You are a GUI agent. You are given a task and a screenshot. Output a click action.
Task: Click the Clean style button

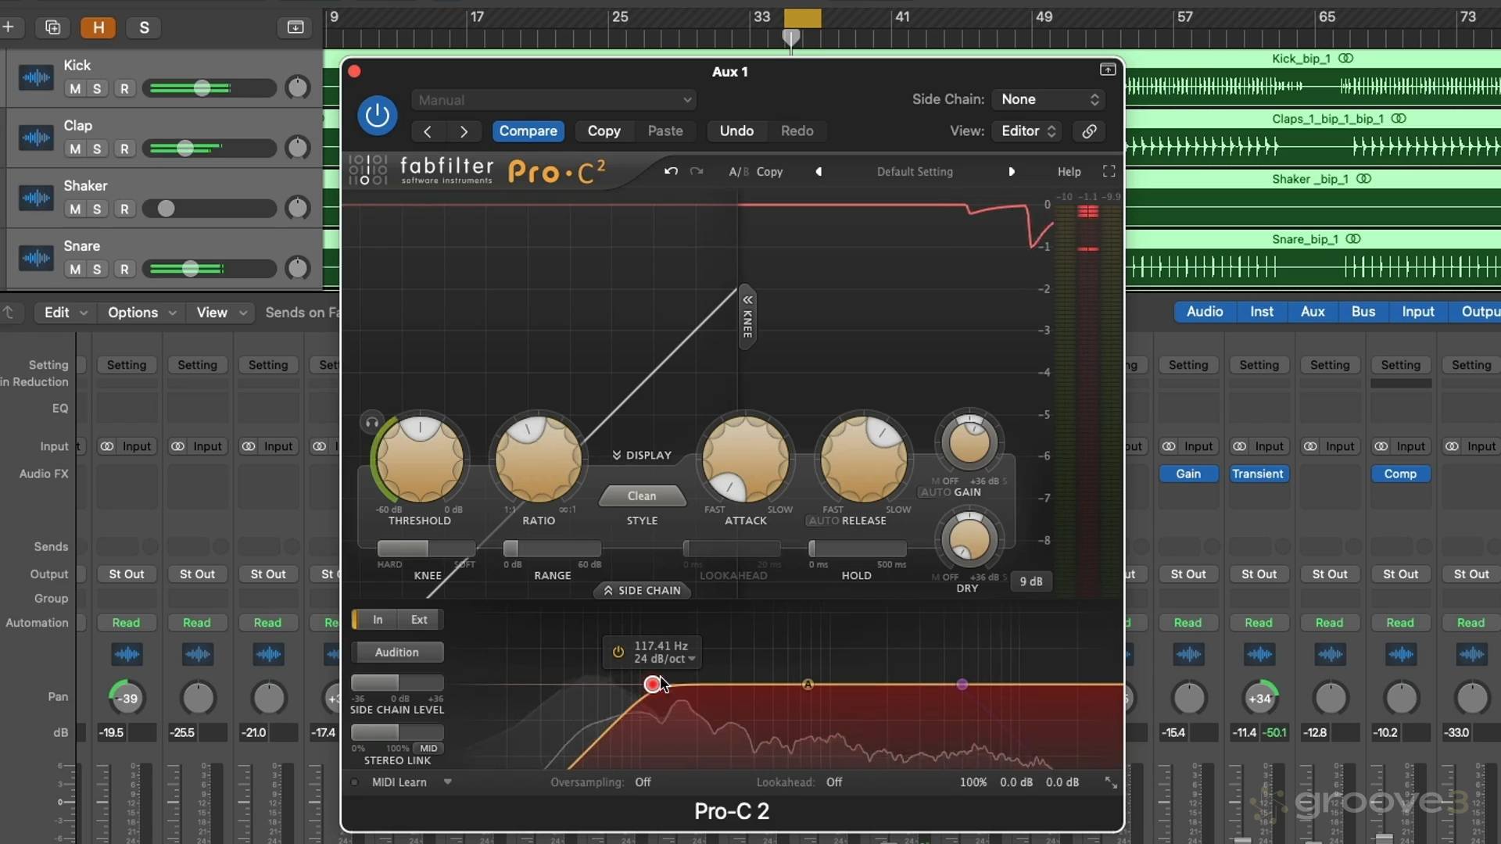(642, 495)
